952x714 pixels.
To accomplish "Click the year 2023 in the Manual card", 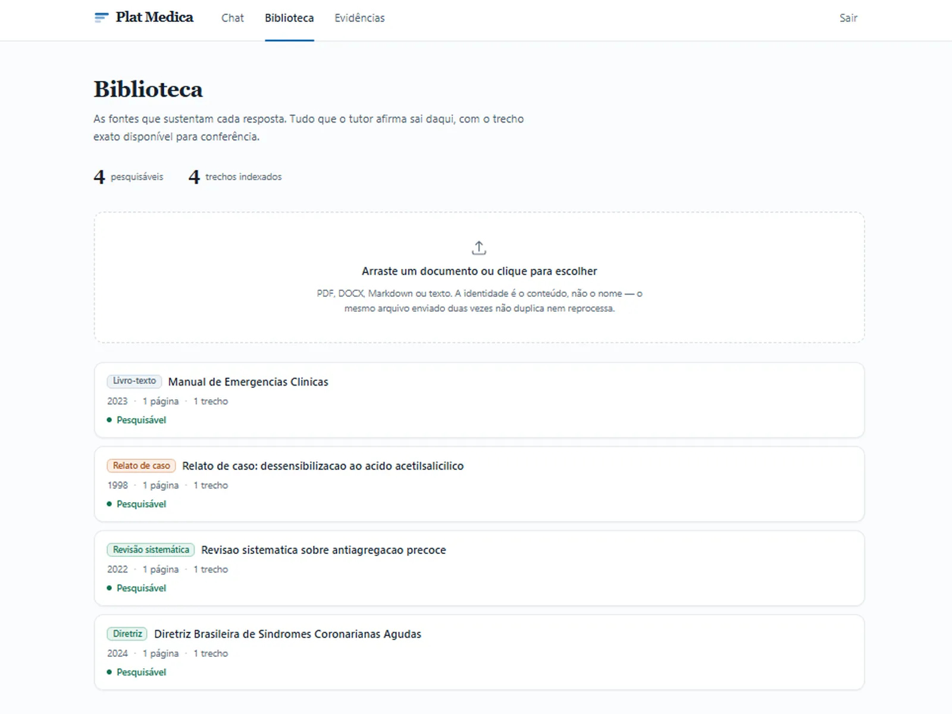I will tap(117, 401).
